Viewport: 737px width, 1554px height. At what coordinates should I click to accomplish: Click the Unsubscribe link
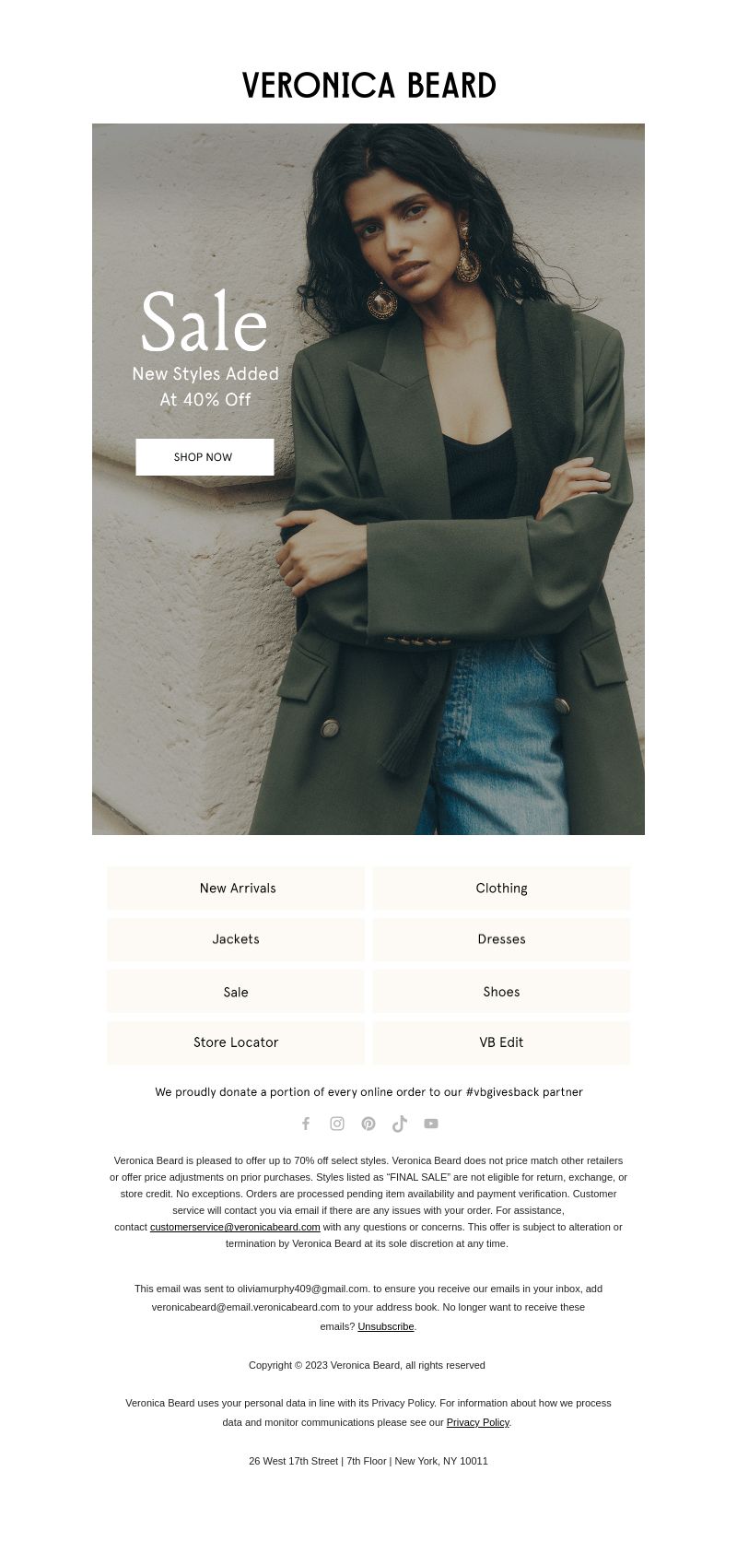386,1326
